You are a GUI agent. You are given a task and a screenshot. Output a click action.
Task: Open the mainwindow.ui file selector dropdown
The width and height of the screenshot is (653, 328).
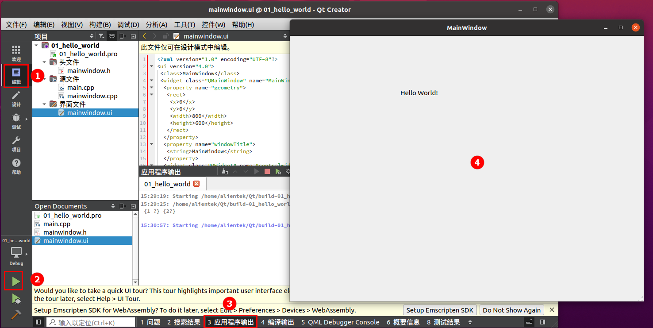coord(285,36)
